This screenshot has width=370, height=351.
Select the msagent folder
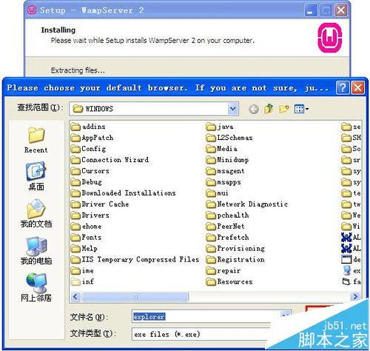(225, 171)
